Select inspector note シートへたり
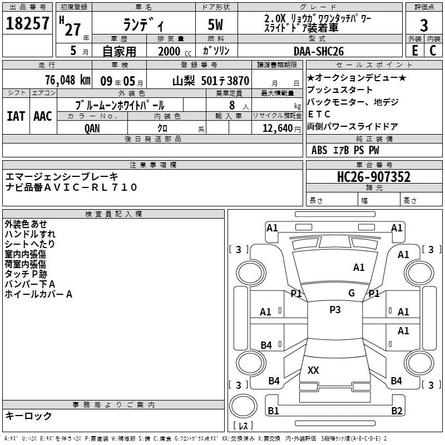Image resolution: width=445 pixels, height=445 pixels. [29, 244]
